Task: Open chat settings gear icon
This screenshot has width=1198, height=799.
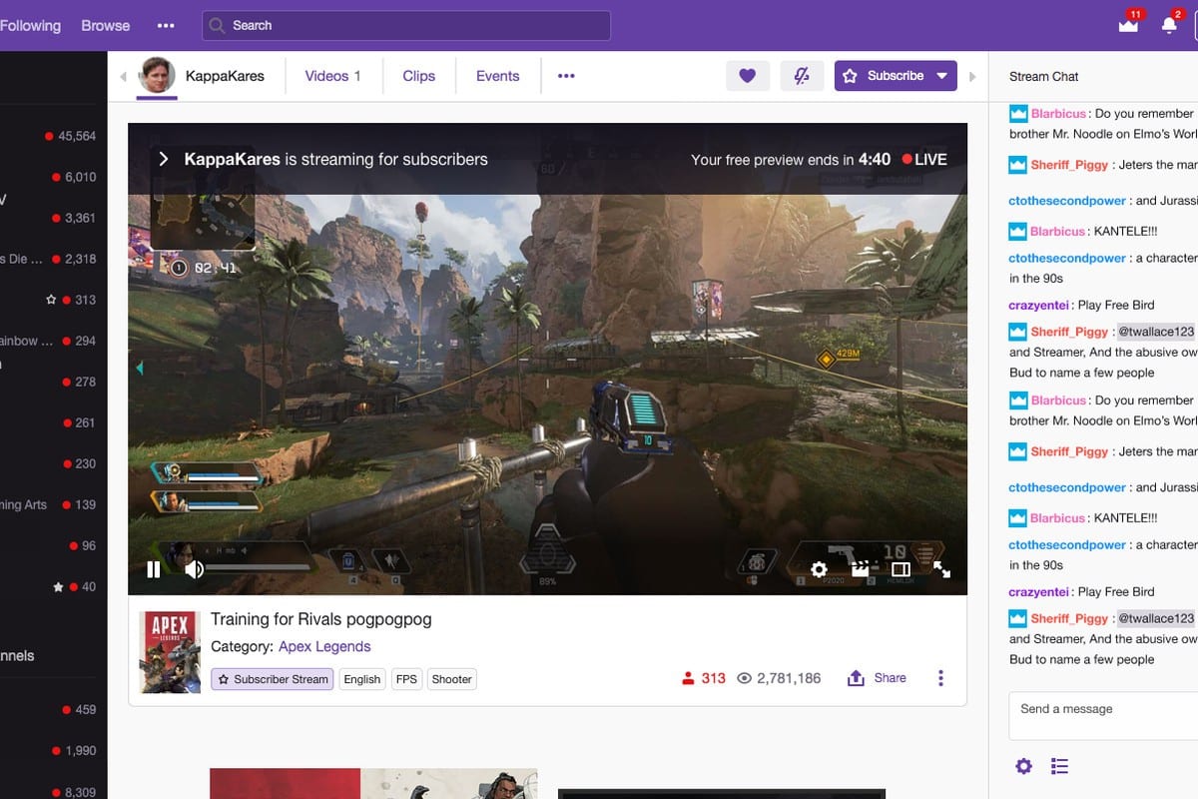Action: pos(1023,766)
